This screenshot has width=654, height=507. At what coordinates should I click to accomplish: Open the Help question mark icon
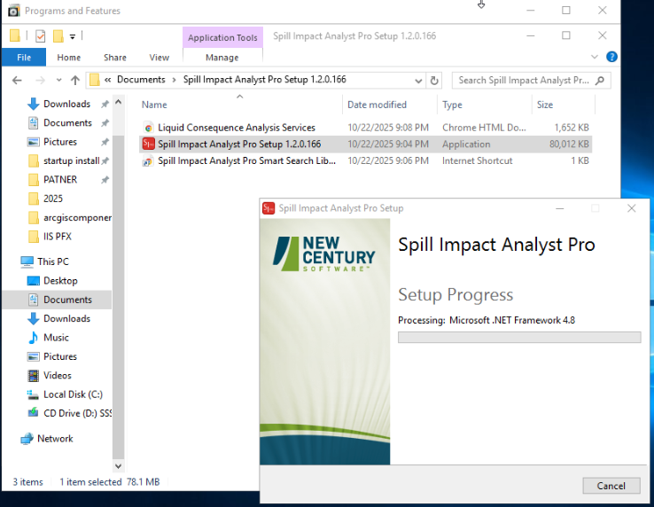tap(611, 57)
